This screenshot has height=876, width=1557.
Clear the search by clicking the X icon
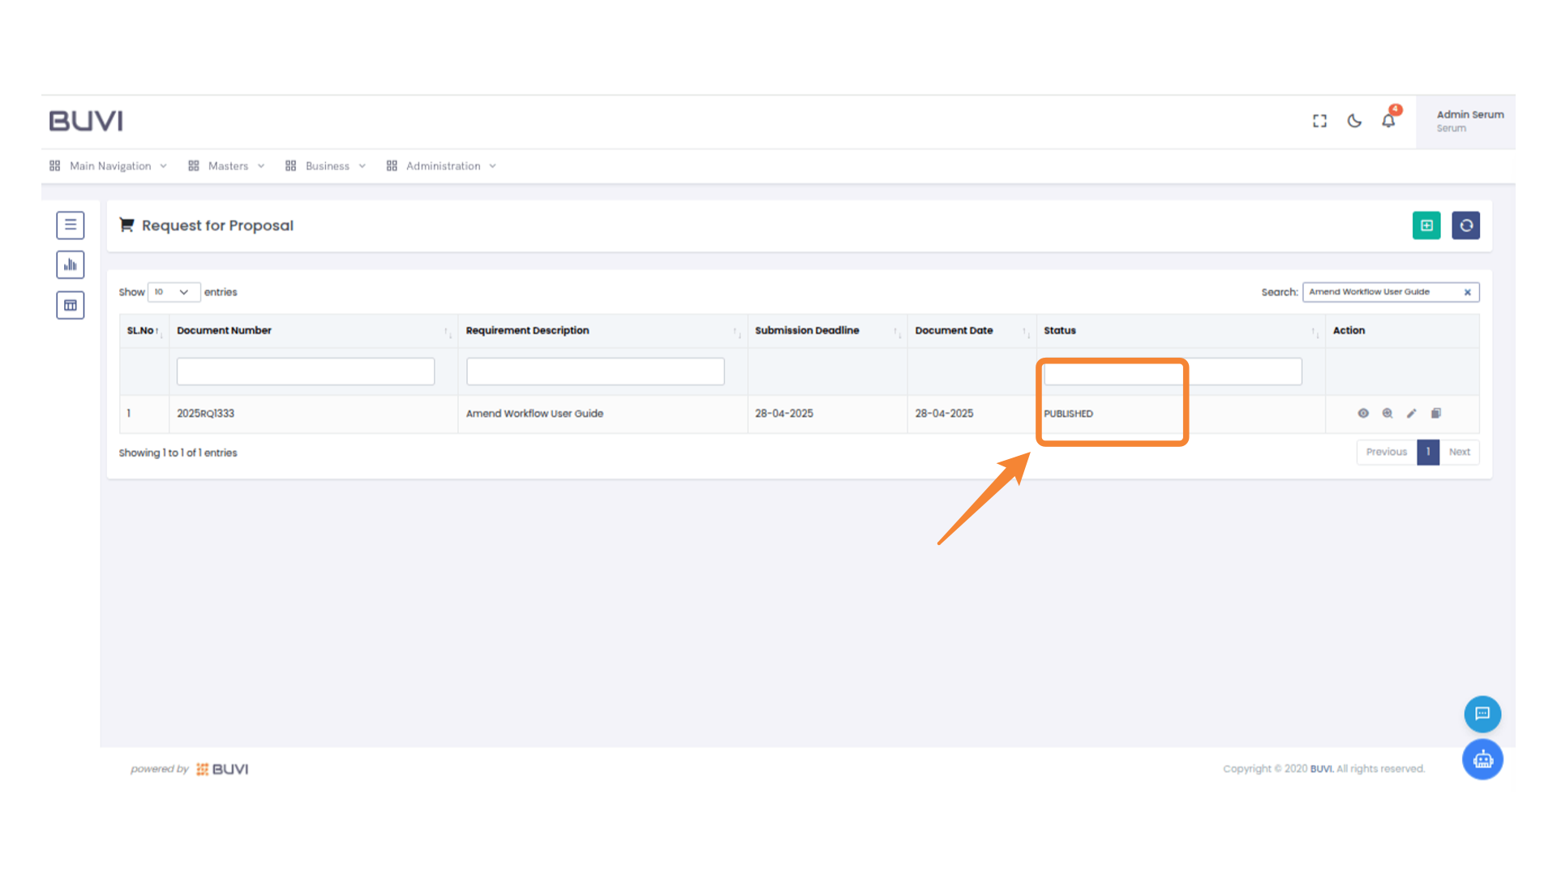coord(1467,292)
